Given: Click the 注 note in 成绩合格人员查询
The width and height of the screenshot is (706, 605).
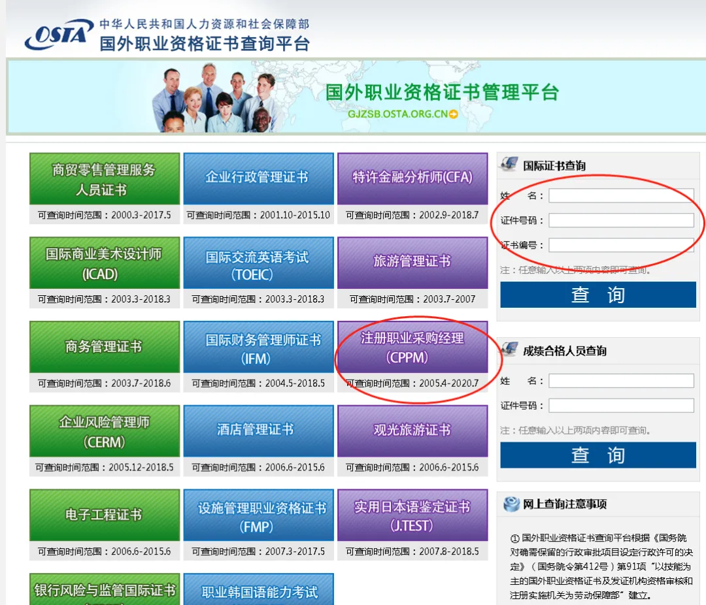Looking at the screenshot, I should pos(575,431).
